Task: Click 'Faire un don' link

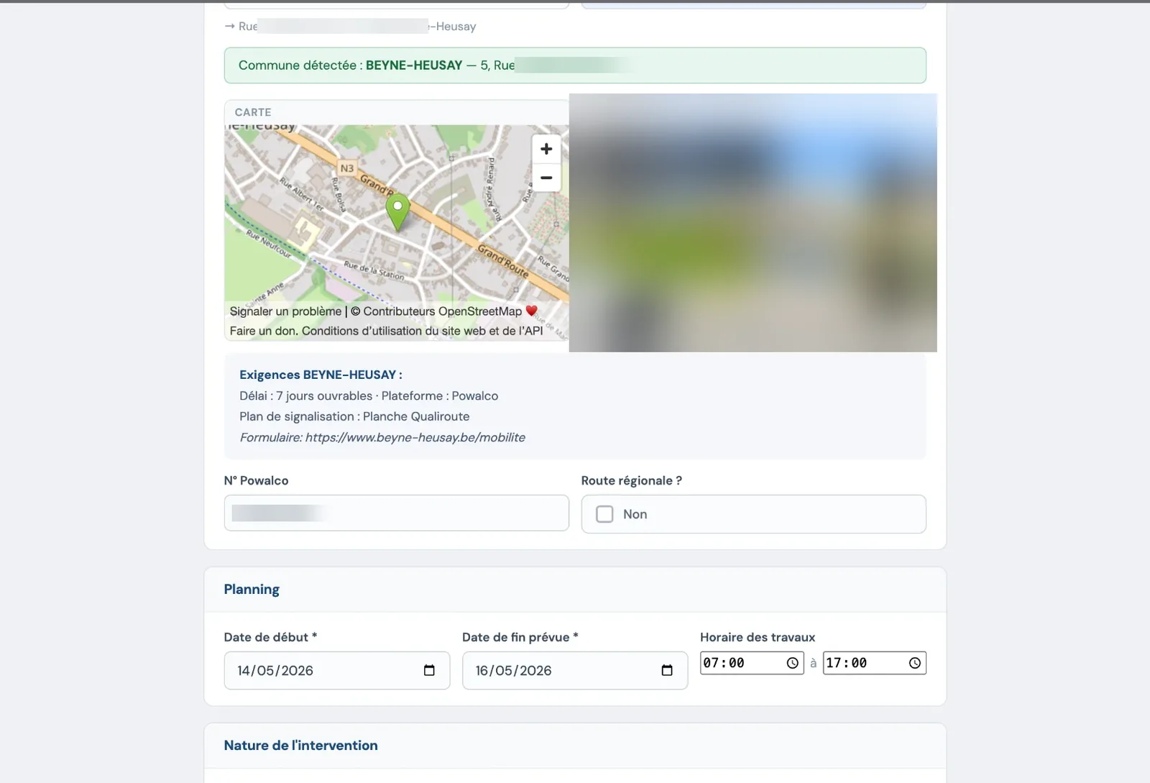Action: tap(262, 331)
